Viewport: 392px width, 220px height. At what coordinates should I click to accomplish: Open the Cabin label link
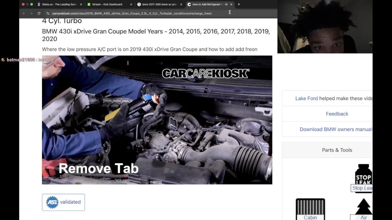[x=310, y=218]
